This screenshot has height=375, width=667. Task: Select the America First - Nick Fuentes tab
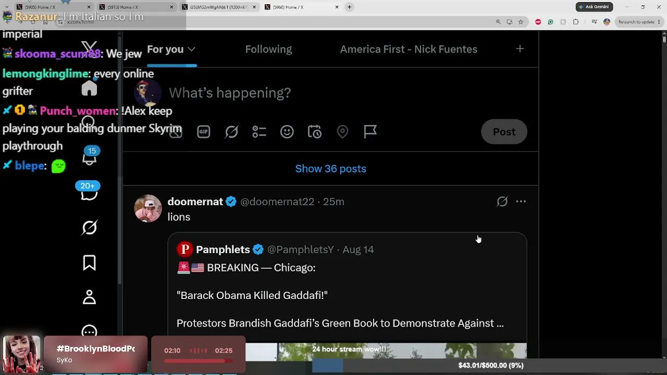coord(409,49)
